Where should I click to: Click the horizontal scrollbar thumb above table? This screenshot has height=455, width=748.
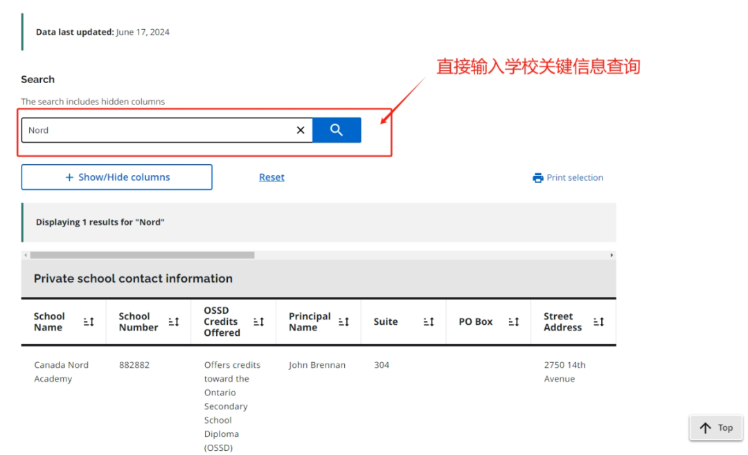tap(142, 255)
